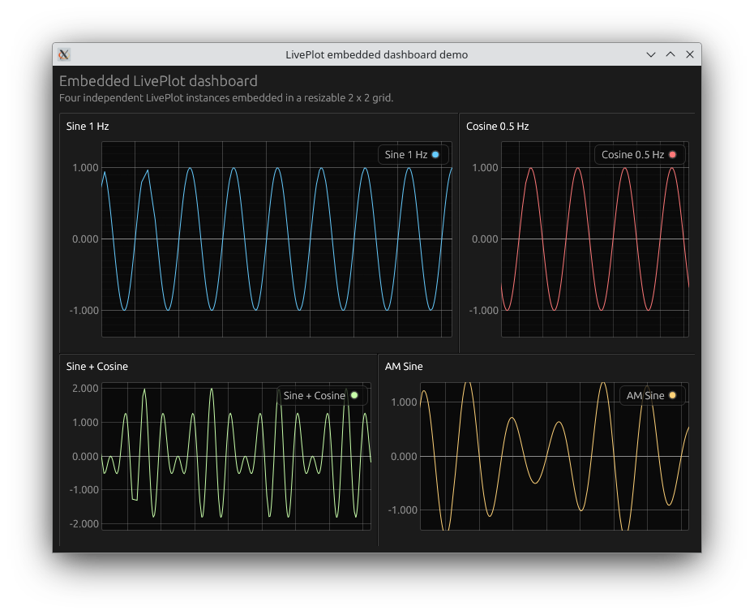Minimize the LivePlot dashboard window
The width and height of the screenshot is (754, 615).
650,54
